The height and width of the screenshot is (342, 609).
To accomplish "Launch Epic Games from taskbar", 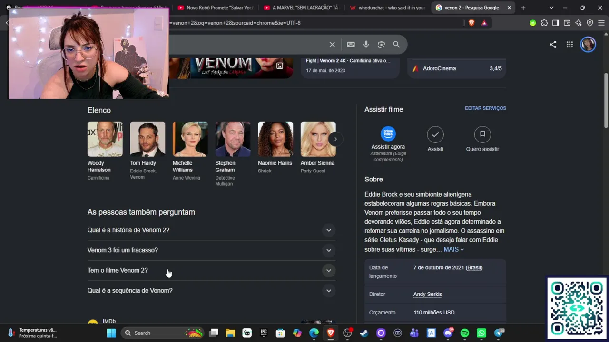I will [264, 333].
